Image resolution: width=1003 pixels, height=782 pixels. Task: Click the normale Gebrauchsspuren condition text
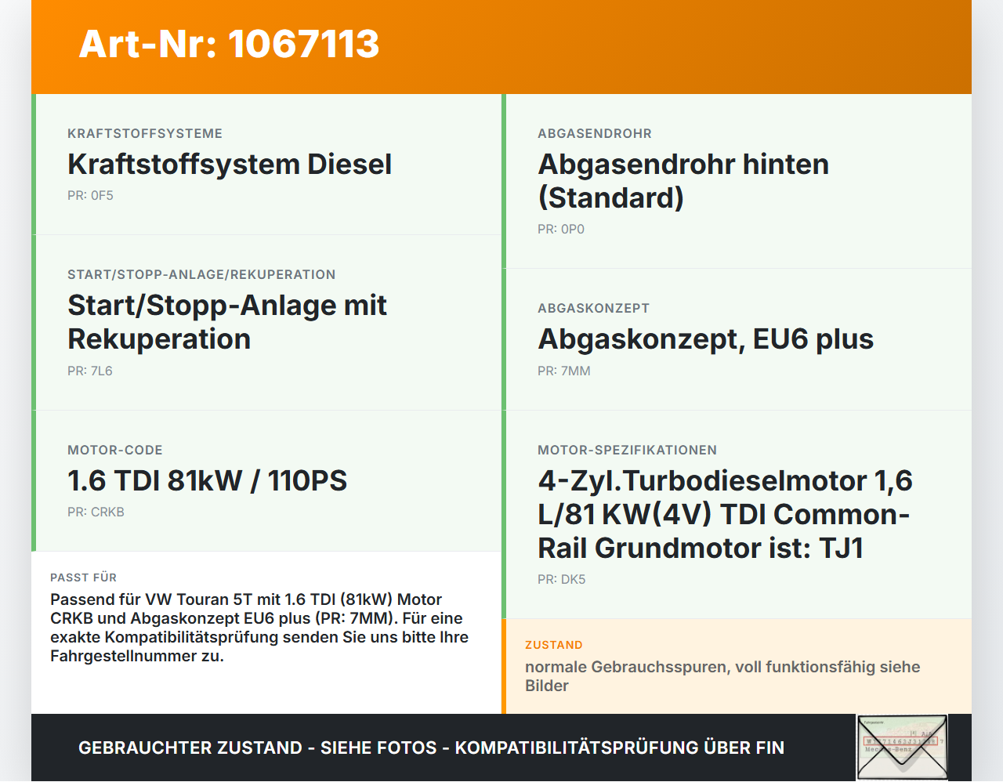tap(722, 676)
